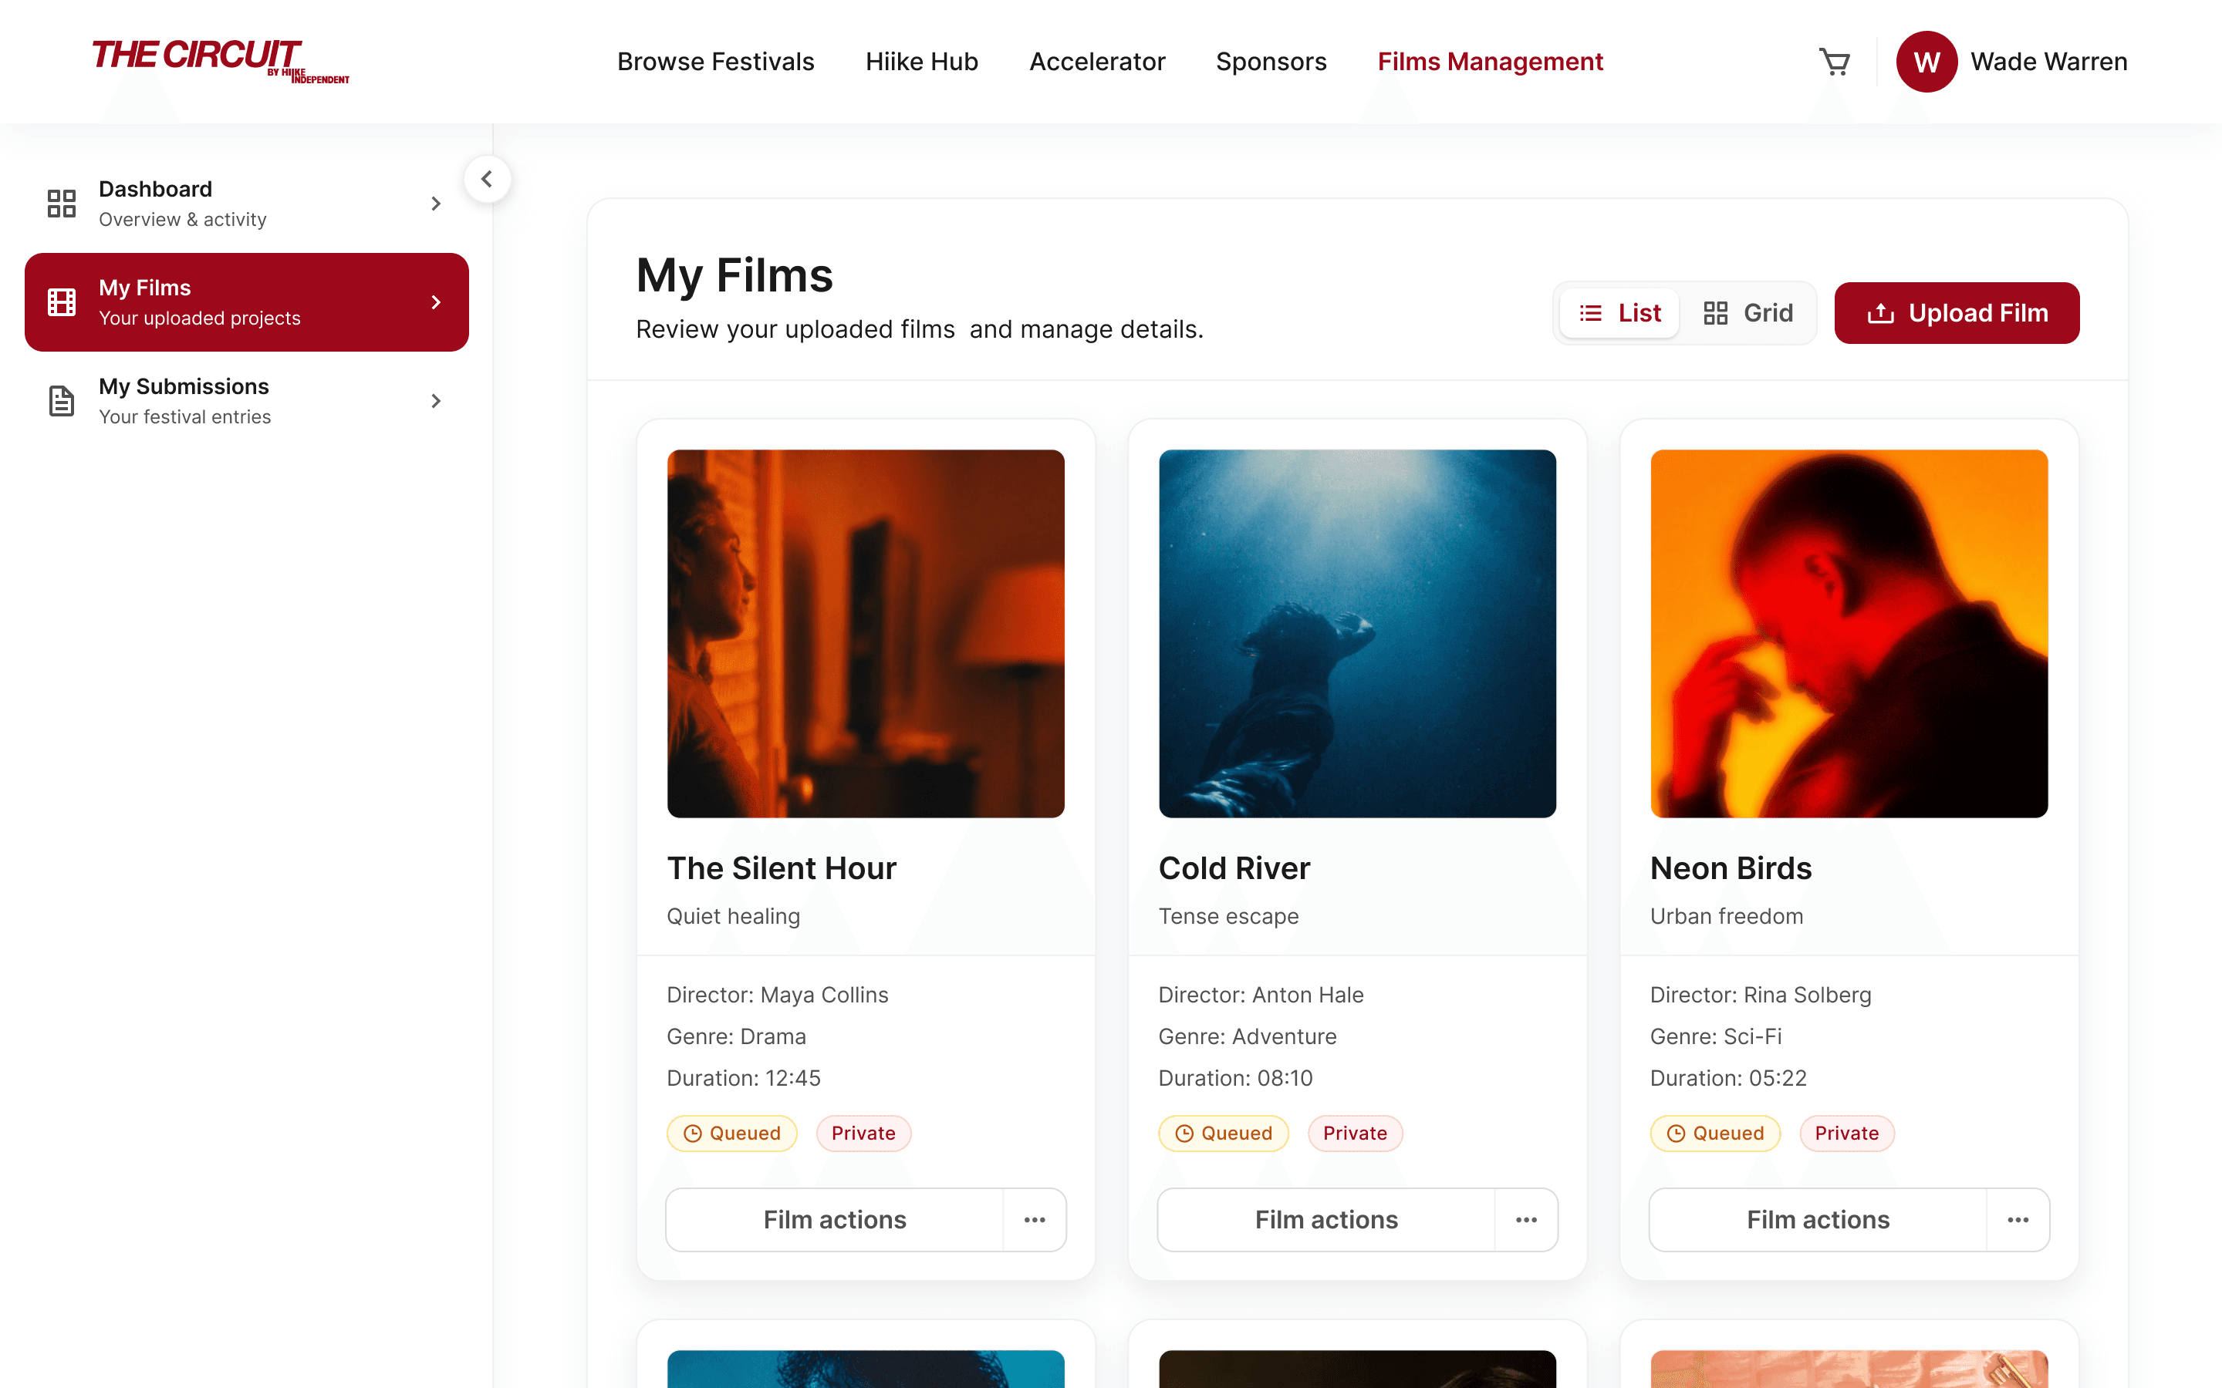The image size is (2222, 1388).
Task: Click Film actions for Cold River
Action: tap(1325, 1219)
